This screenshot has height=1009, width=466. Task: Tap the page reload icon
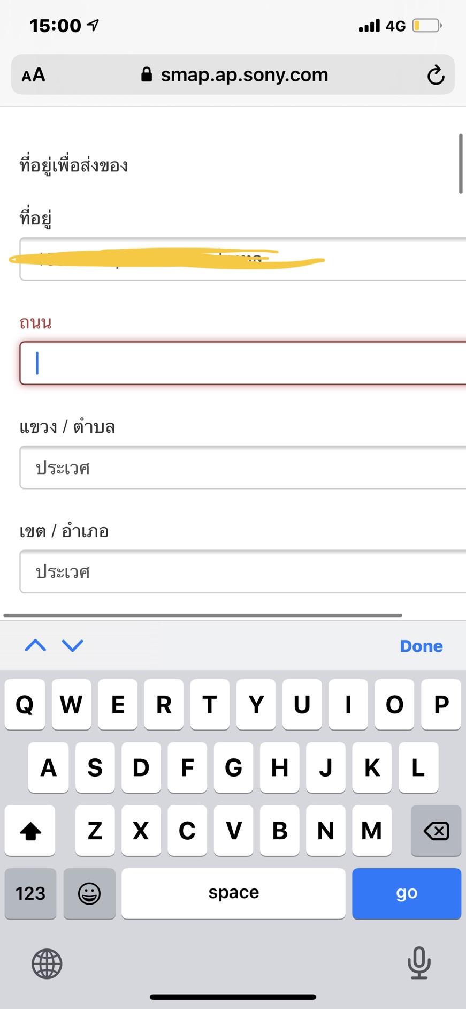click(x=436, y=75)
